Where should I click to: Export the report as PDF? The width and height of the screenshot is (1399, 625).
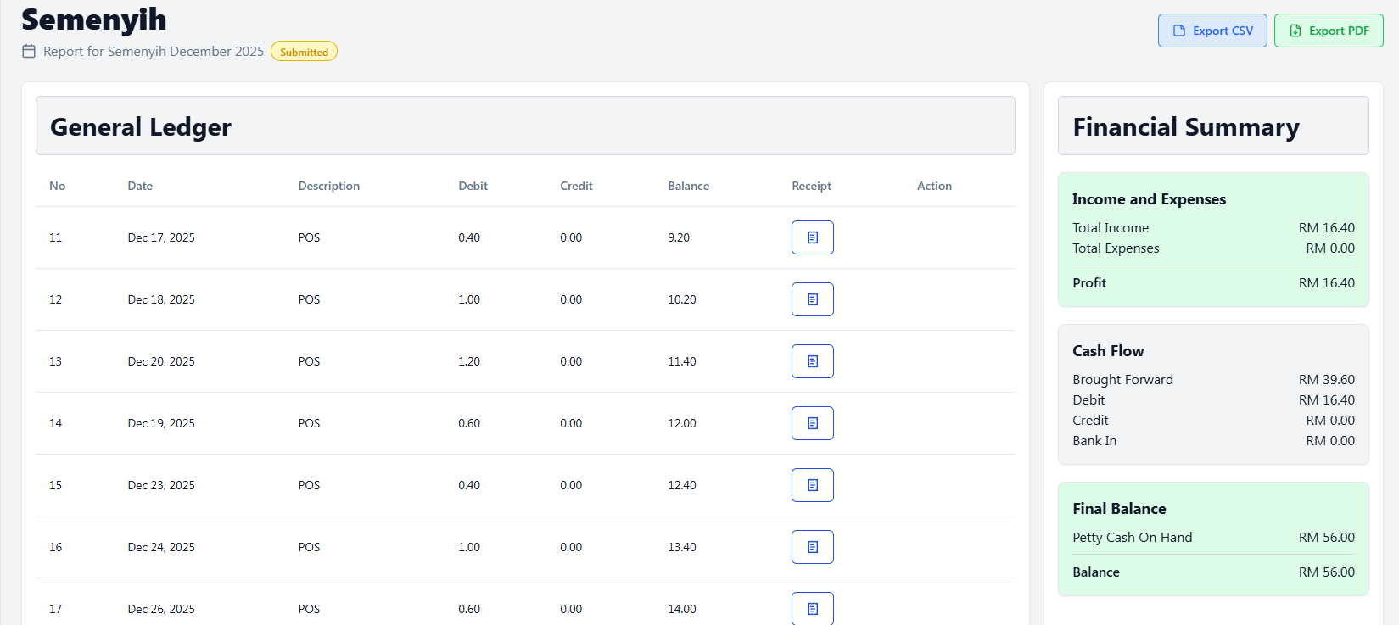(x=1328, y=31)
